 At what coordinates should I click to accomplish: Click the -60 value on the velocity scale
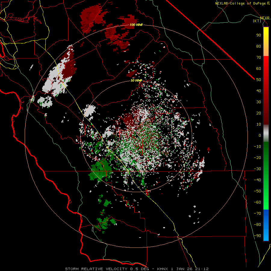(x=257, y=202)
